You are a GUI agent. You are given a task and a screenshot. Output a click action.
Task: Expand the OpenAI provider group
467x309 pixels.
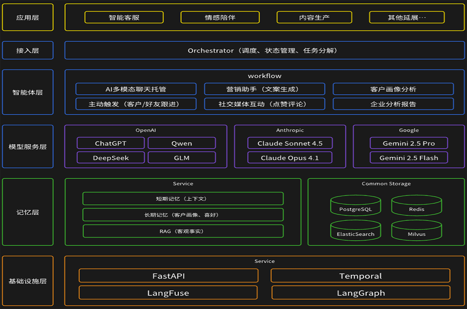coord(146,130)
